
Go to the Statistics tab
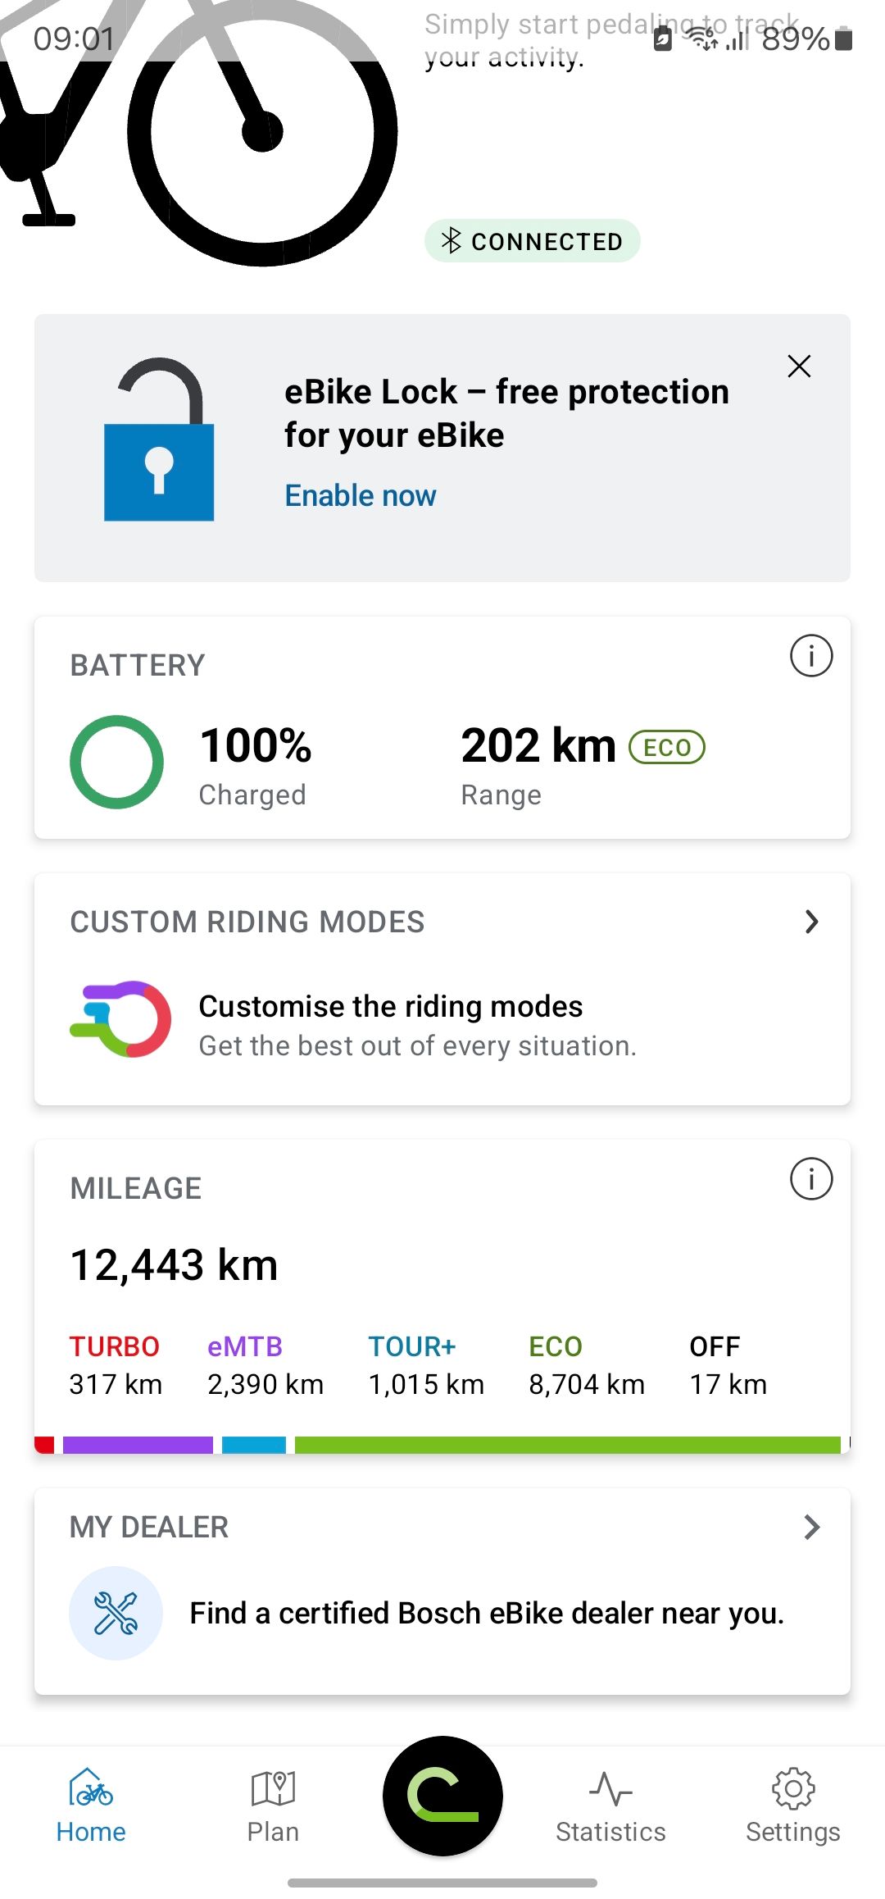610,1806
